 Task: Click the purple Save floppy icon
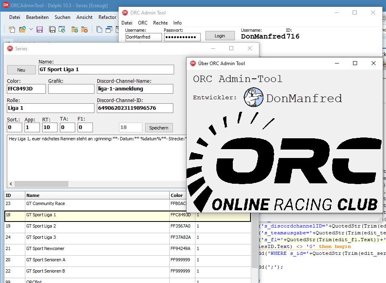pos(39,29)
